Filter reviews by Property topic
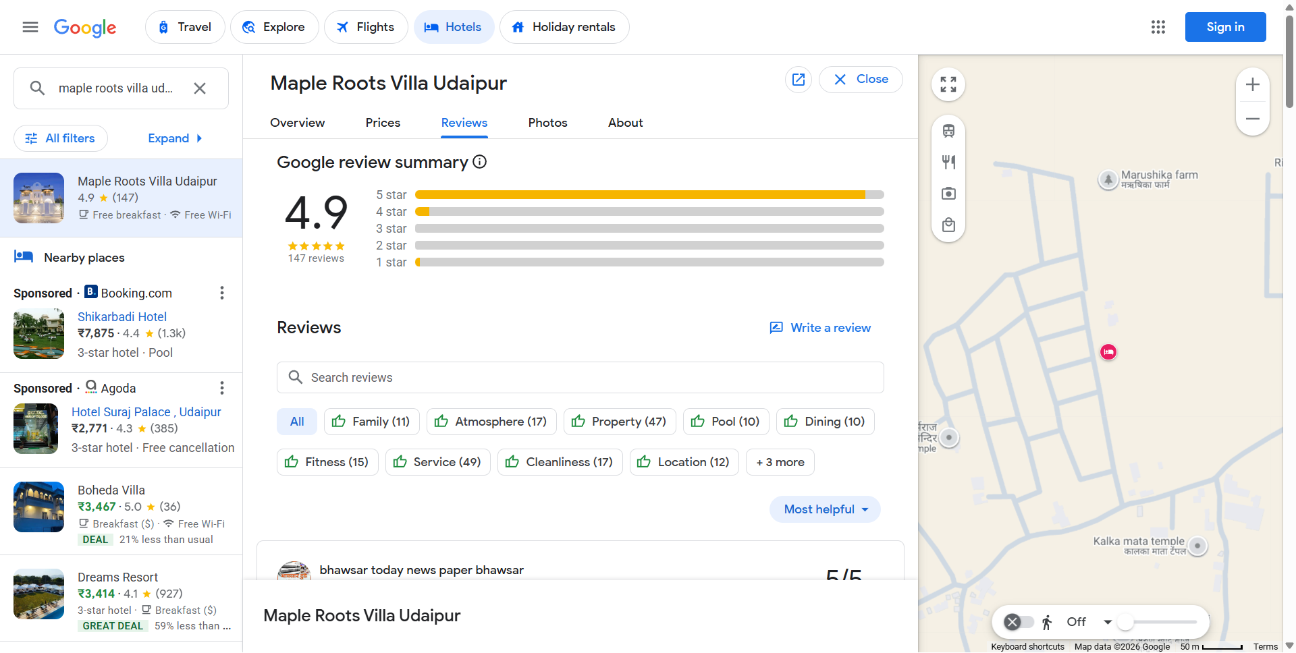The image size is (1296, 653). click(620, 422)
